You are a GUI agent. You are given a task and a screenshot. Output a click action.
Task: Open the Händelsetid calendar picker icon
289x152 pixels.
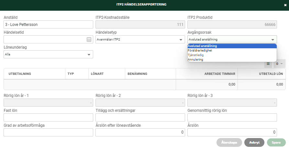[x=89, y=40]
